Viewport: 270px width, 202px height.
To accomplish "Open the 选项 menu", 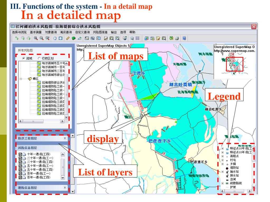I will tap(123, 32).
